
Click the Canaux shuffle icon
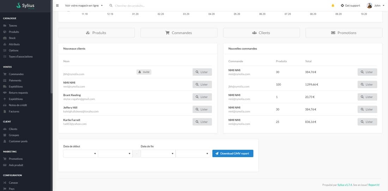(x=5, y=183)
